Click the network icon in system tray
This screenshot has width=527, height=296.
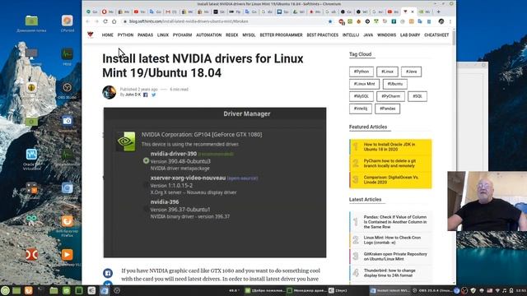pyautogui.click(x=497, y=290)
